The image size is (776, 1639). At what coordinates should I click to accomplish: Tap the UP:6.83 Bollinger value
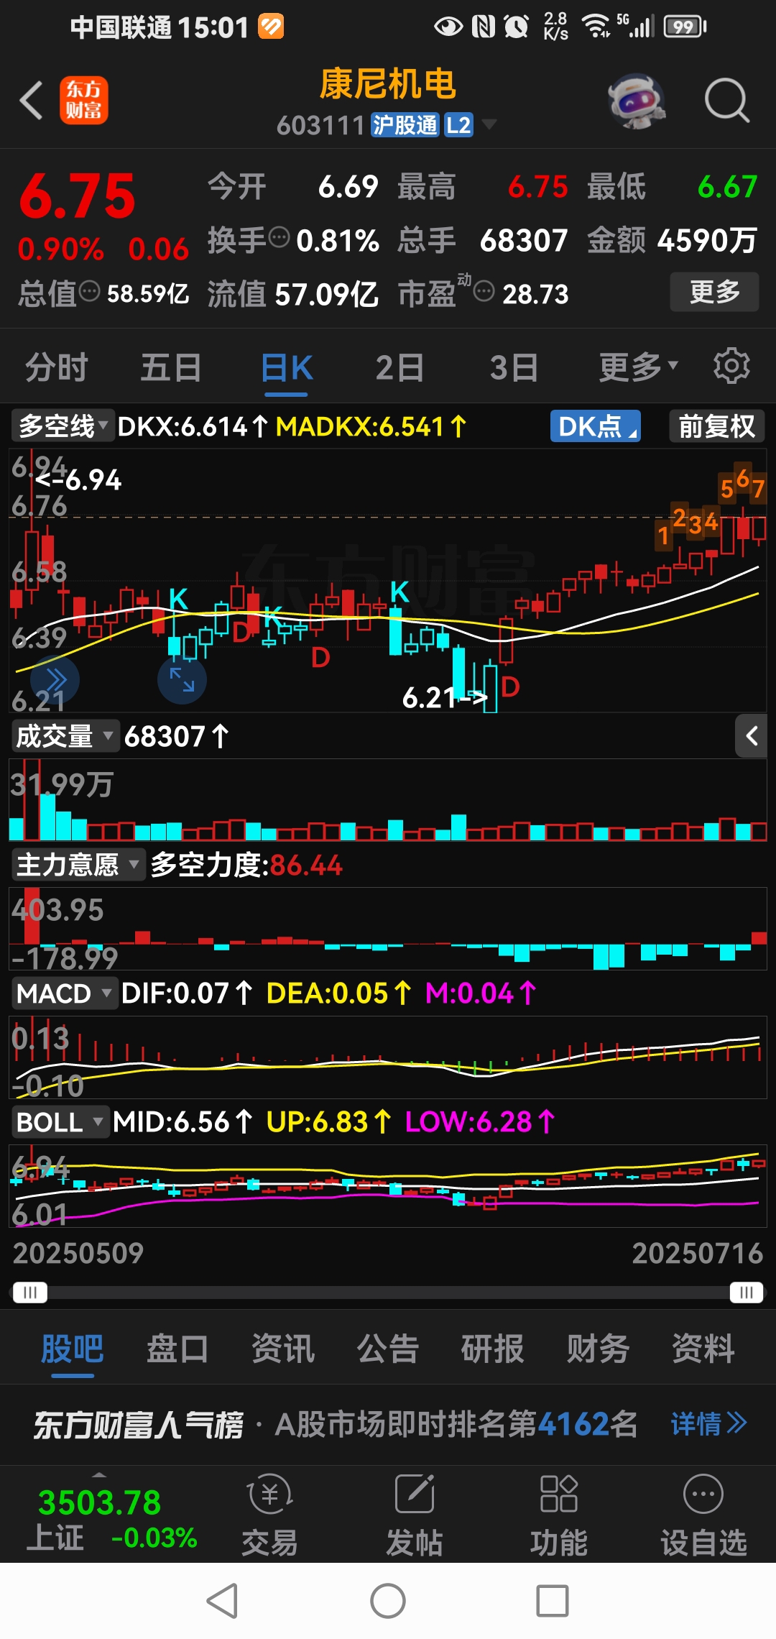click(328, 1122)
